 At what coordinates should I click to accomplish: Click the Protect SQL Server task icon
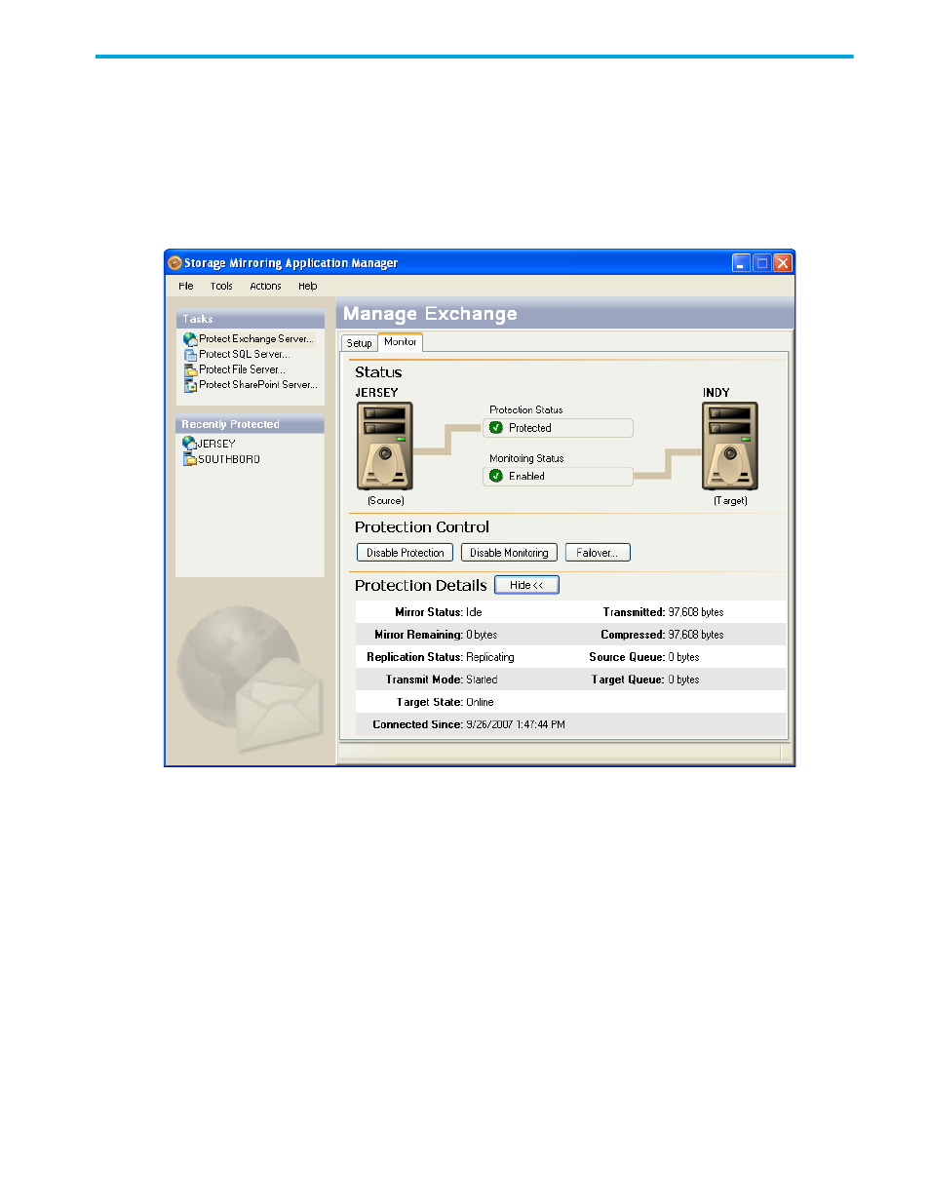pos(190,355)
